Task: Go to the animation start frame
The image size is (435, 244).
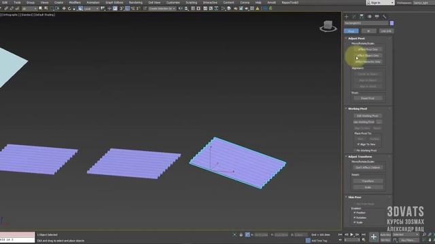Action: click(x=341, y=235)
